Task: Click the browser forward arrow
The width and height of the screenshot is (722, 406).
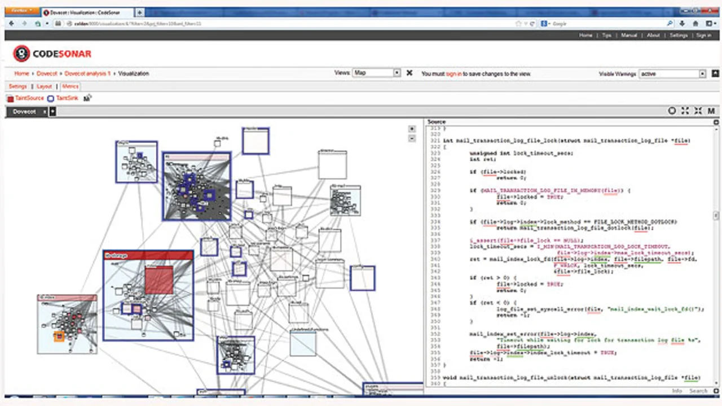Action: 25,24
